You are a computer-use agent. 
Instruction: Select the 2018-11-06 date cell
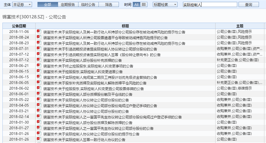click(x=19, y=32)
